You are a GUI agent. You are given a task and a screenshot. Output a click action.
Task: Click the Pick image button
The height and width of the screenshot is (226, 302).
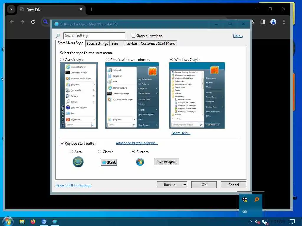166,162
